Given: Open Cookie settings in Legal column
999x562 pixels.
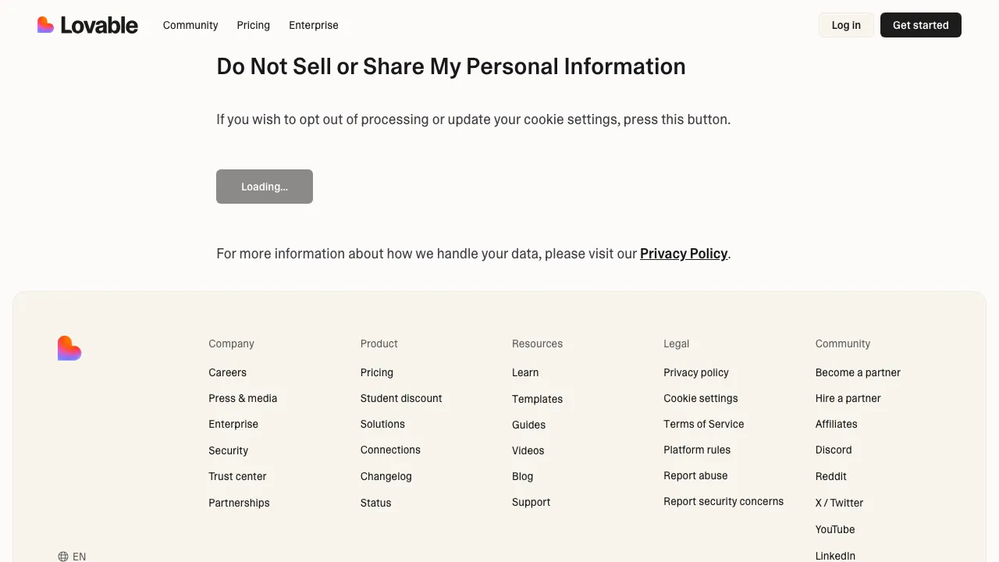Looking at the screenshot, I should 701,398.
